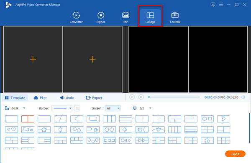Open the Screen All dropdown
This screenshot has width=251, height=163.
tap(113, 108)
